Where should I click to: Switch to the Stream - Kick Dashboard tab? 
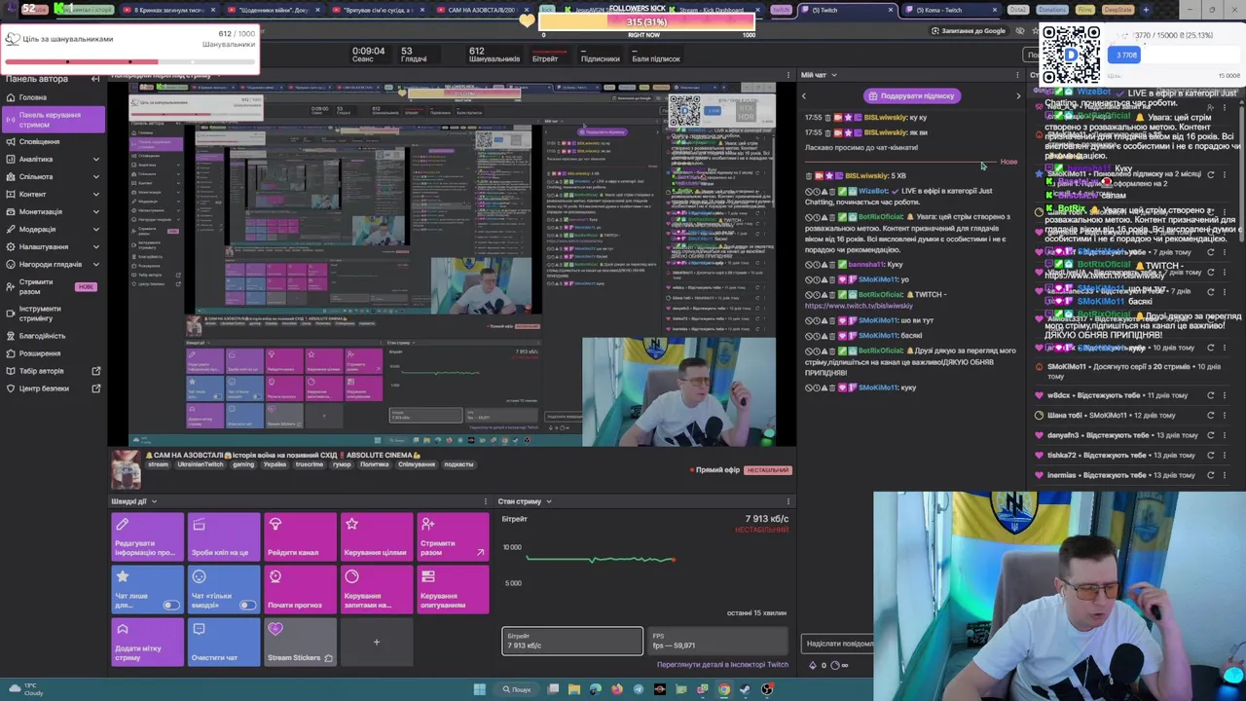[711, 10]
